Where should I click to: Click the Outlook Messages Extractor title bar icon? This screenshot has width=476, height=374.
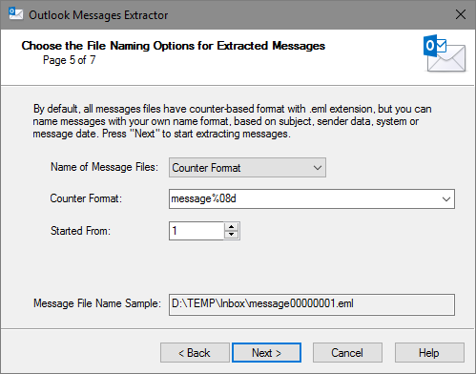[x=15, y=14]
